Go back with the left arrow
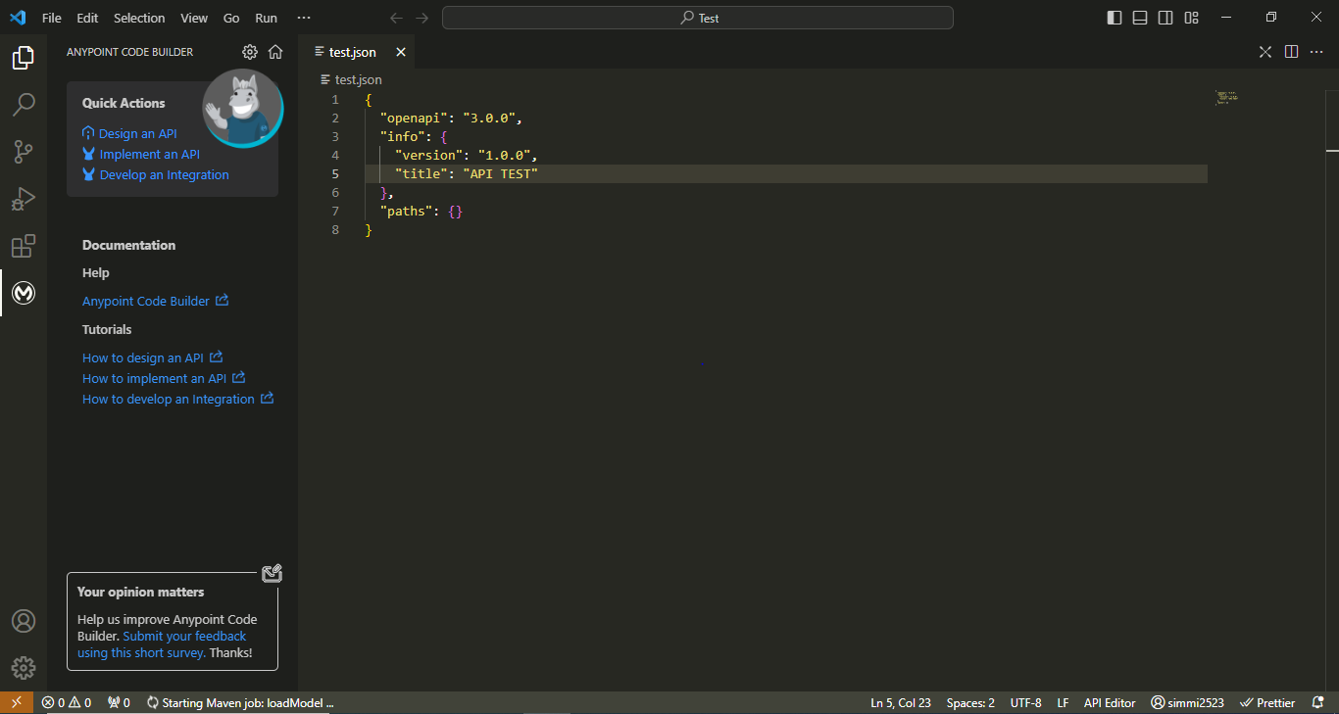Viewport: 1339px width, 714px height. click(396, 18)
